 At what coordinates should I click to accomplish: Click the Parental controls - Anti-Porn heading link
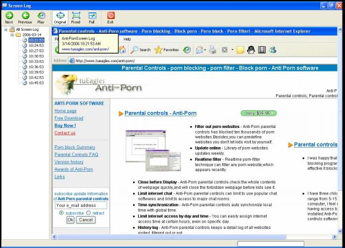[160, 113]
